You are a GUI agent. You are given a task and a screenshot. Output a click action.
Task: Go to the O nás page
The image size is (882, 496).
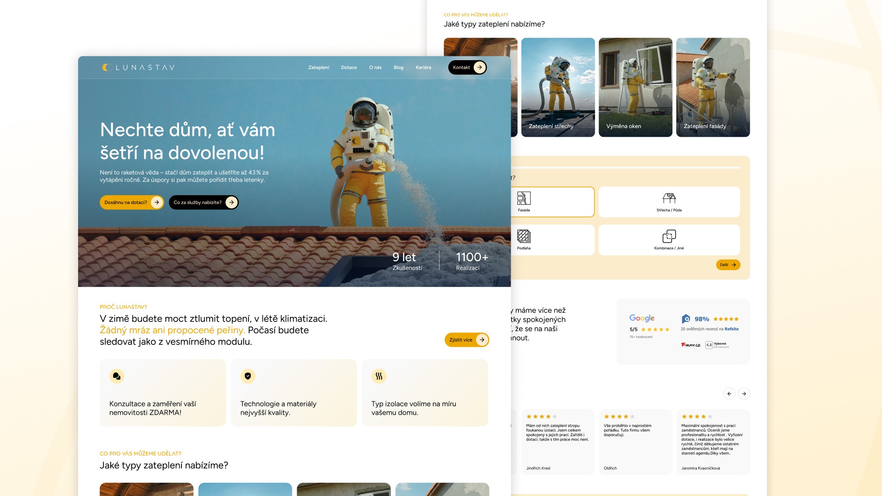[375, 68]
